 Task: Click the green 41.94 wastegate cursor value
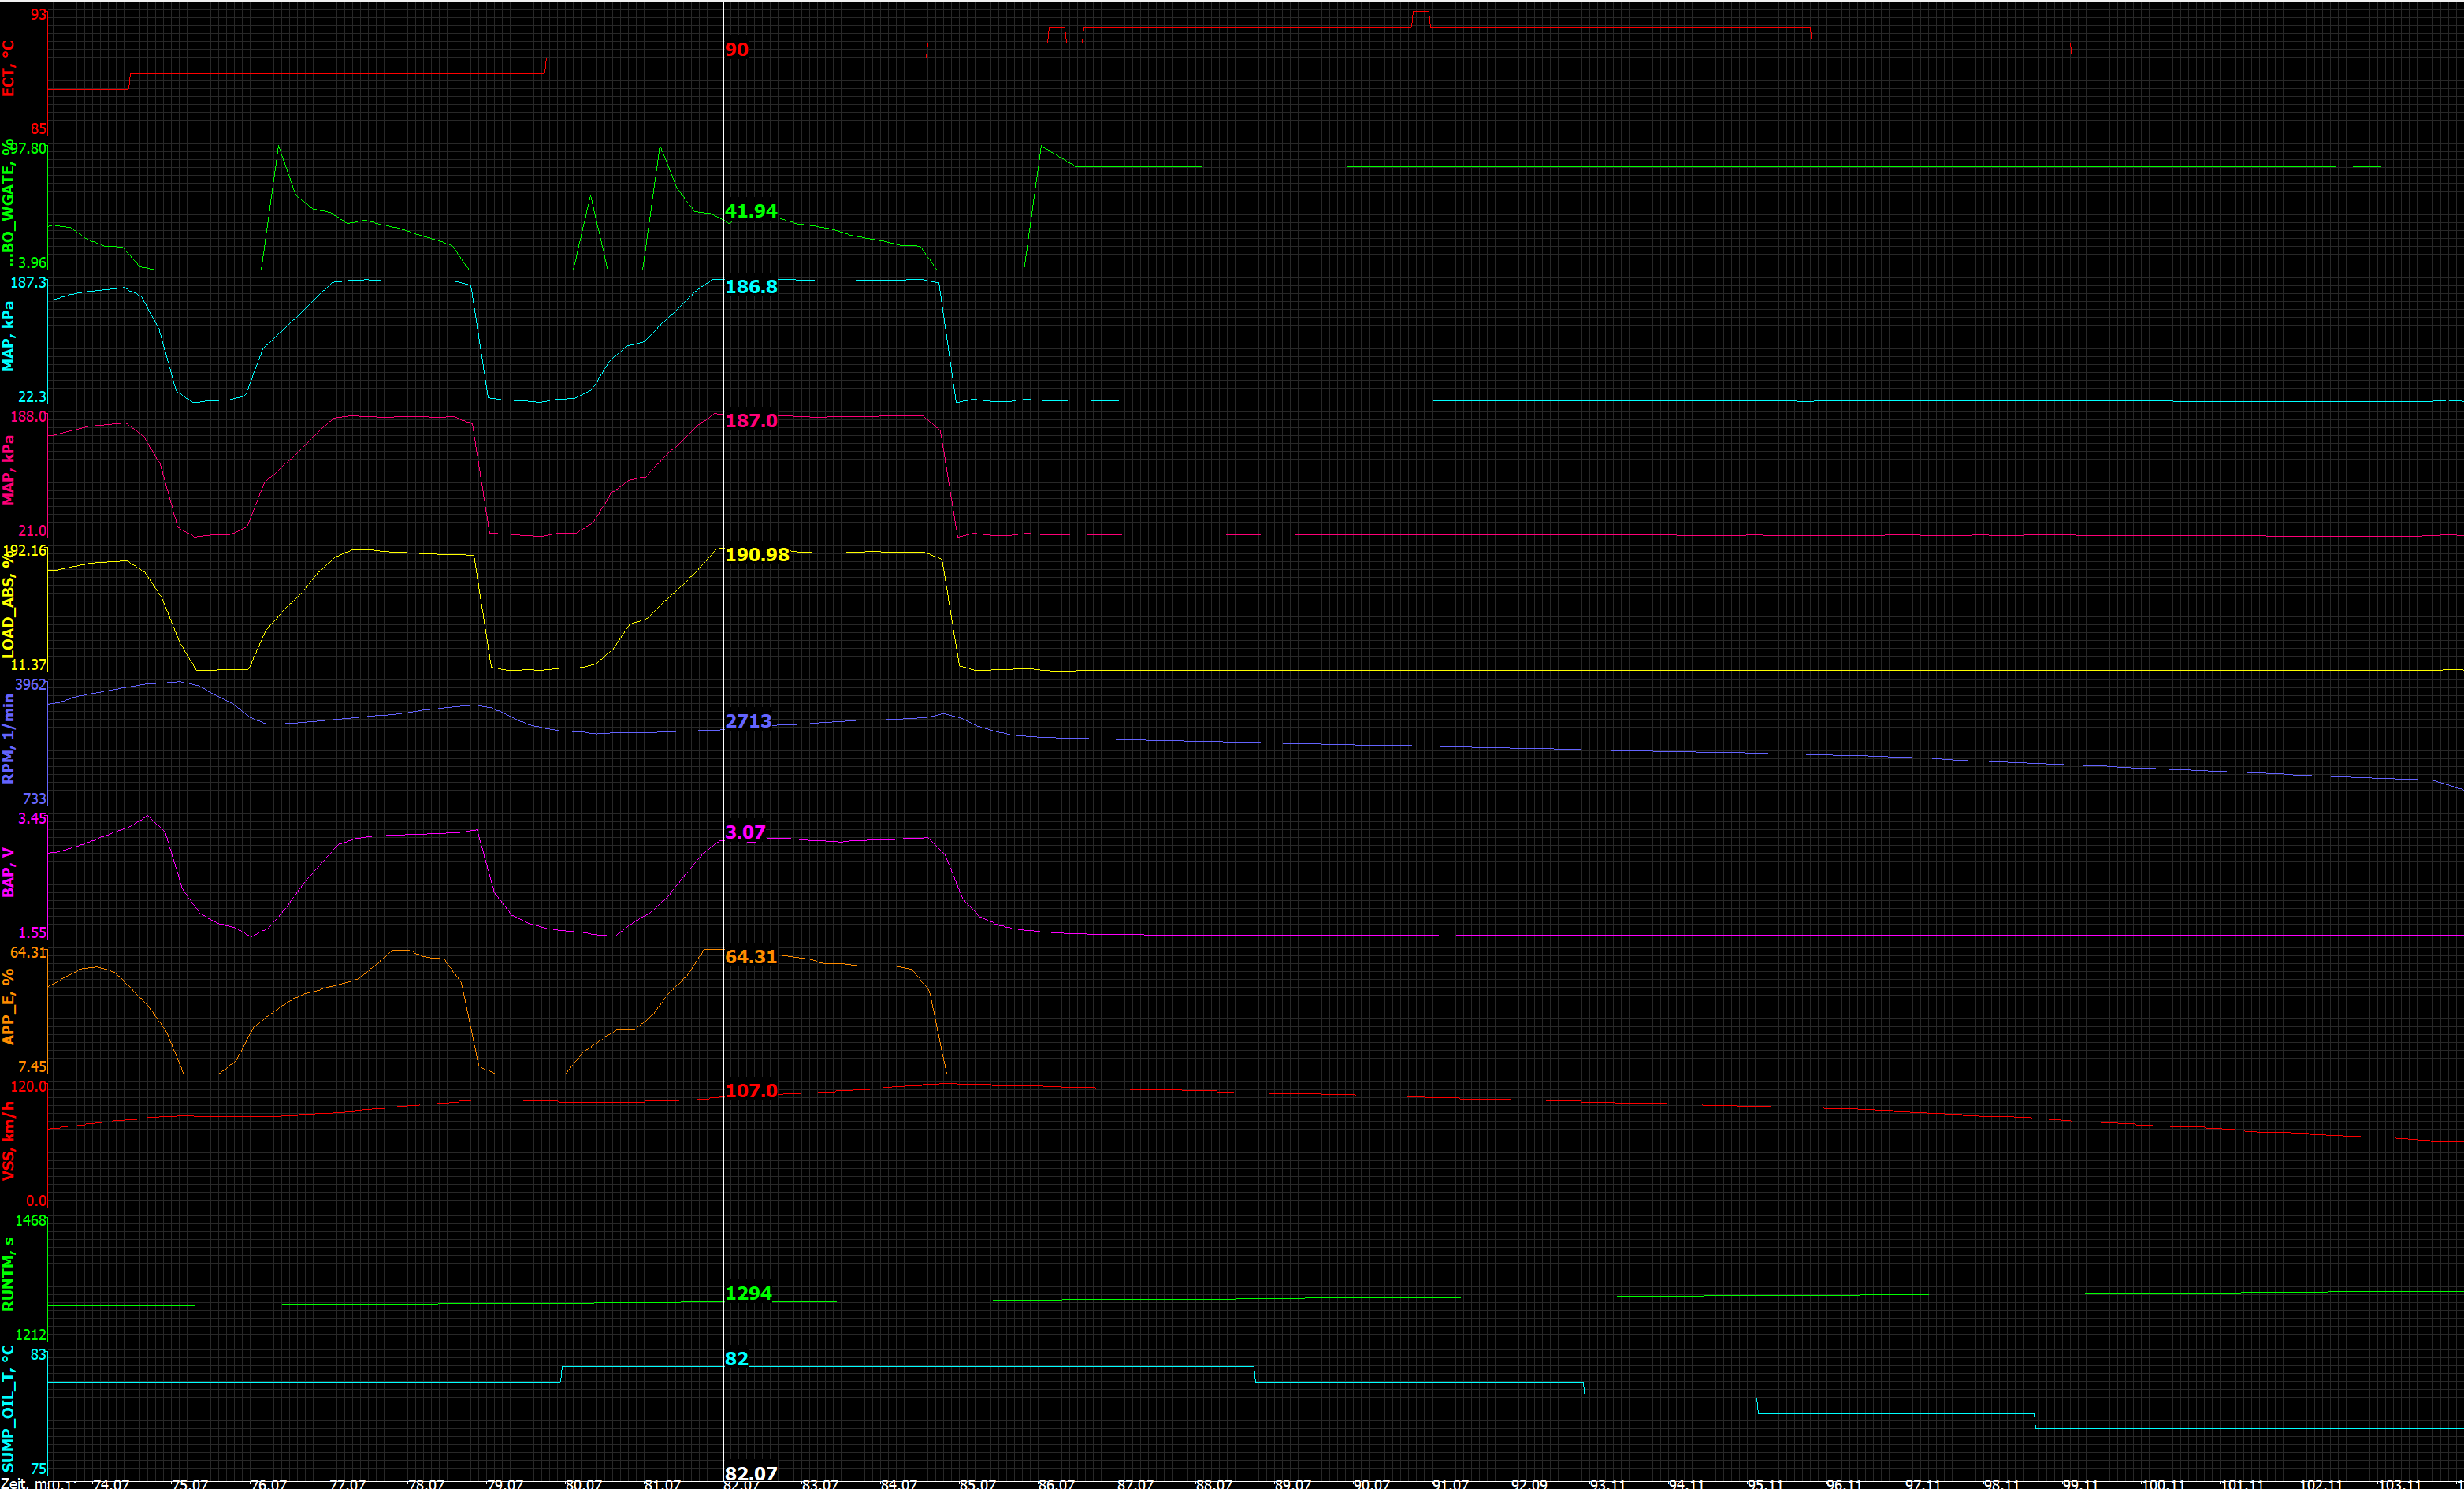point(750,211)
